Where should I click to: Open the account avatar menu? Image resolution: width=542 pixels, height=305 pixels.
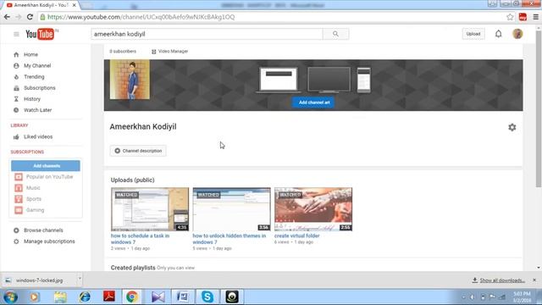[x=517, y=34]
